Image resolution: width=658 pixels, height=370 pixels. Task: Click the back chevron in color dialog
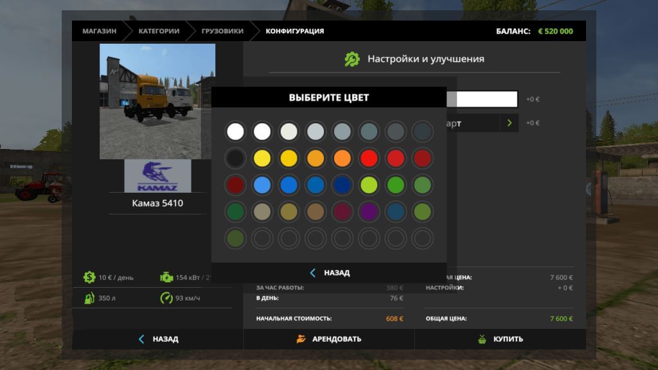coord(313,273)
